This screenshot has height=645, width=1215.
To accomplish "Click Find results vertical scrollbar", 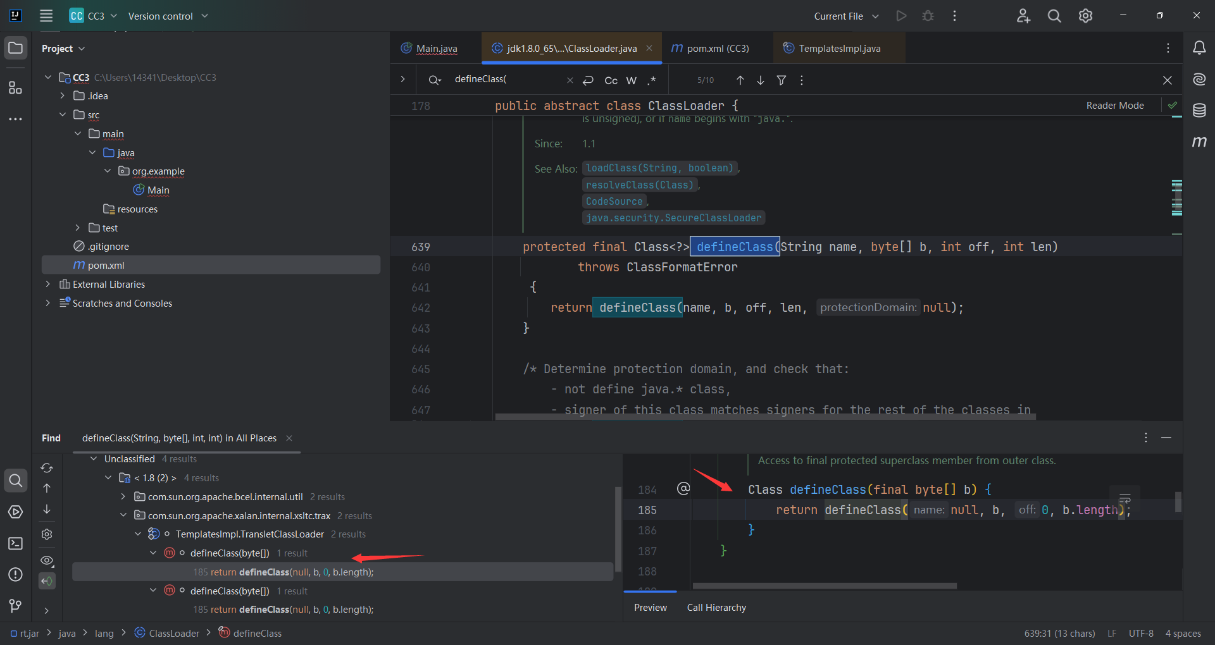I will (618, 530).
